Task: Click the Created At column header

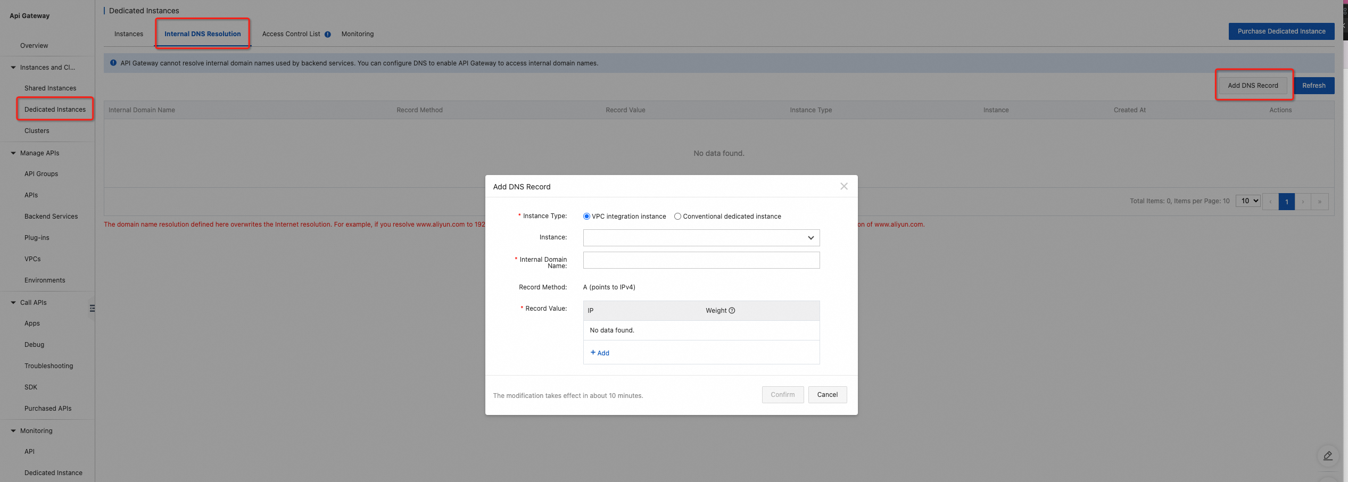Action: pyautogui.click(x=1130, y=110)
